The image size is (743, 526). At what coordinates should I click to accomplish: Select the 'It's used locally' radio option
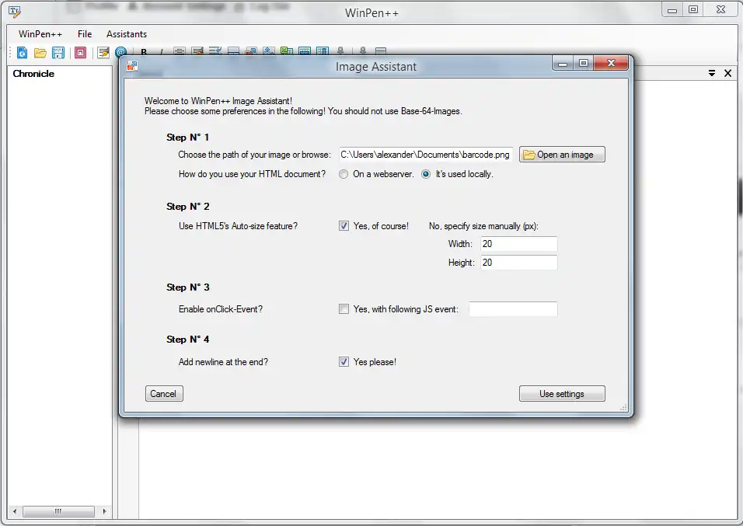pos(426,174)
